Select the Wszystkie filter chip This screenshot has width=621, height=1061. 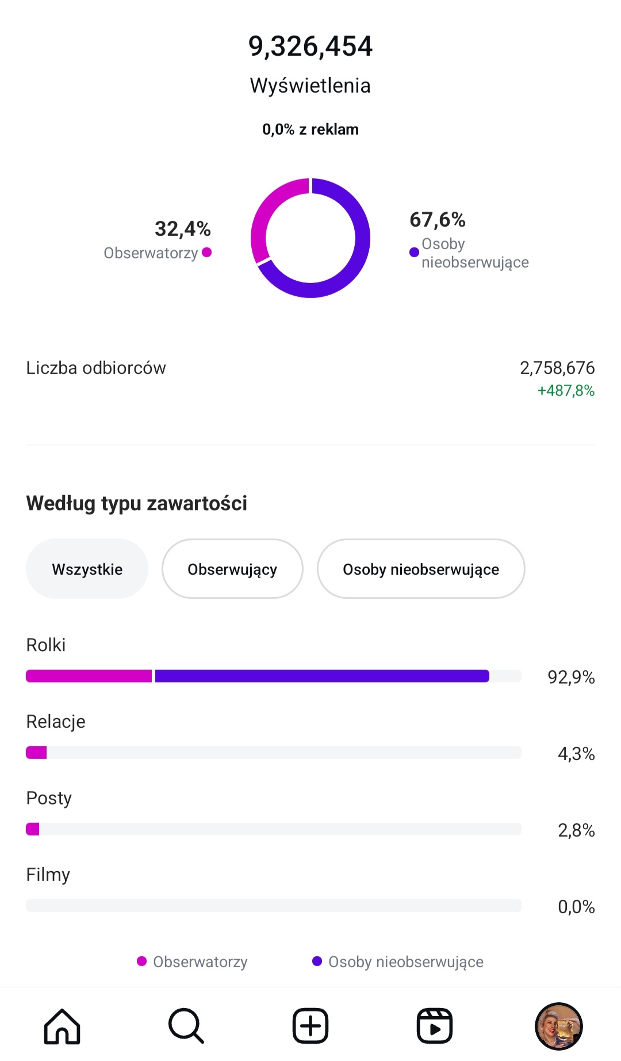(87, 569)
